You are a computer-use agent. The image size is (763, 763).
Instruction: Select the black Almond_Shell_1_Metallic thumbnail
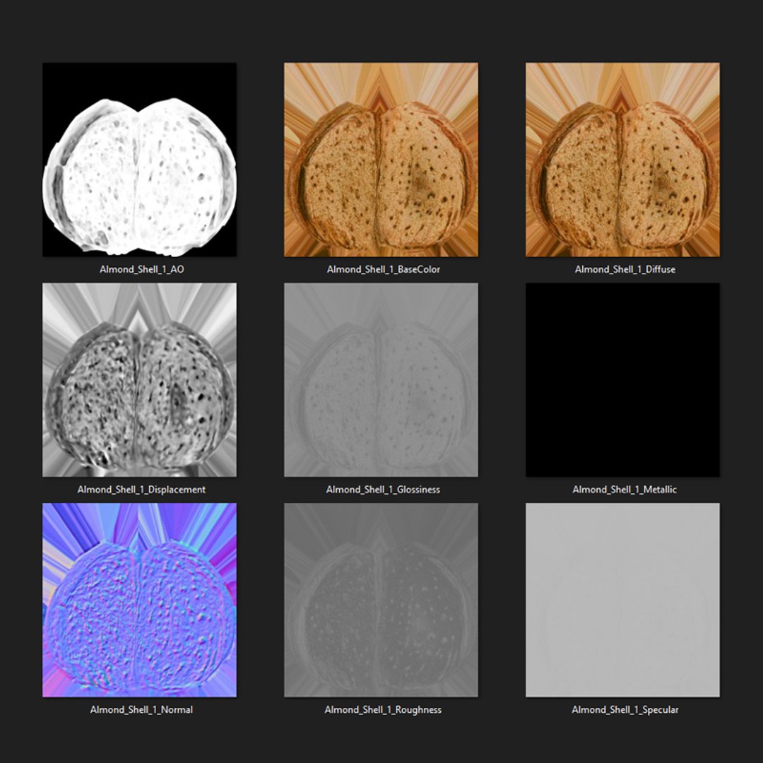pos(623,380)
